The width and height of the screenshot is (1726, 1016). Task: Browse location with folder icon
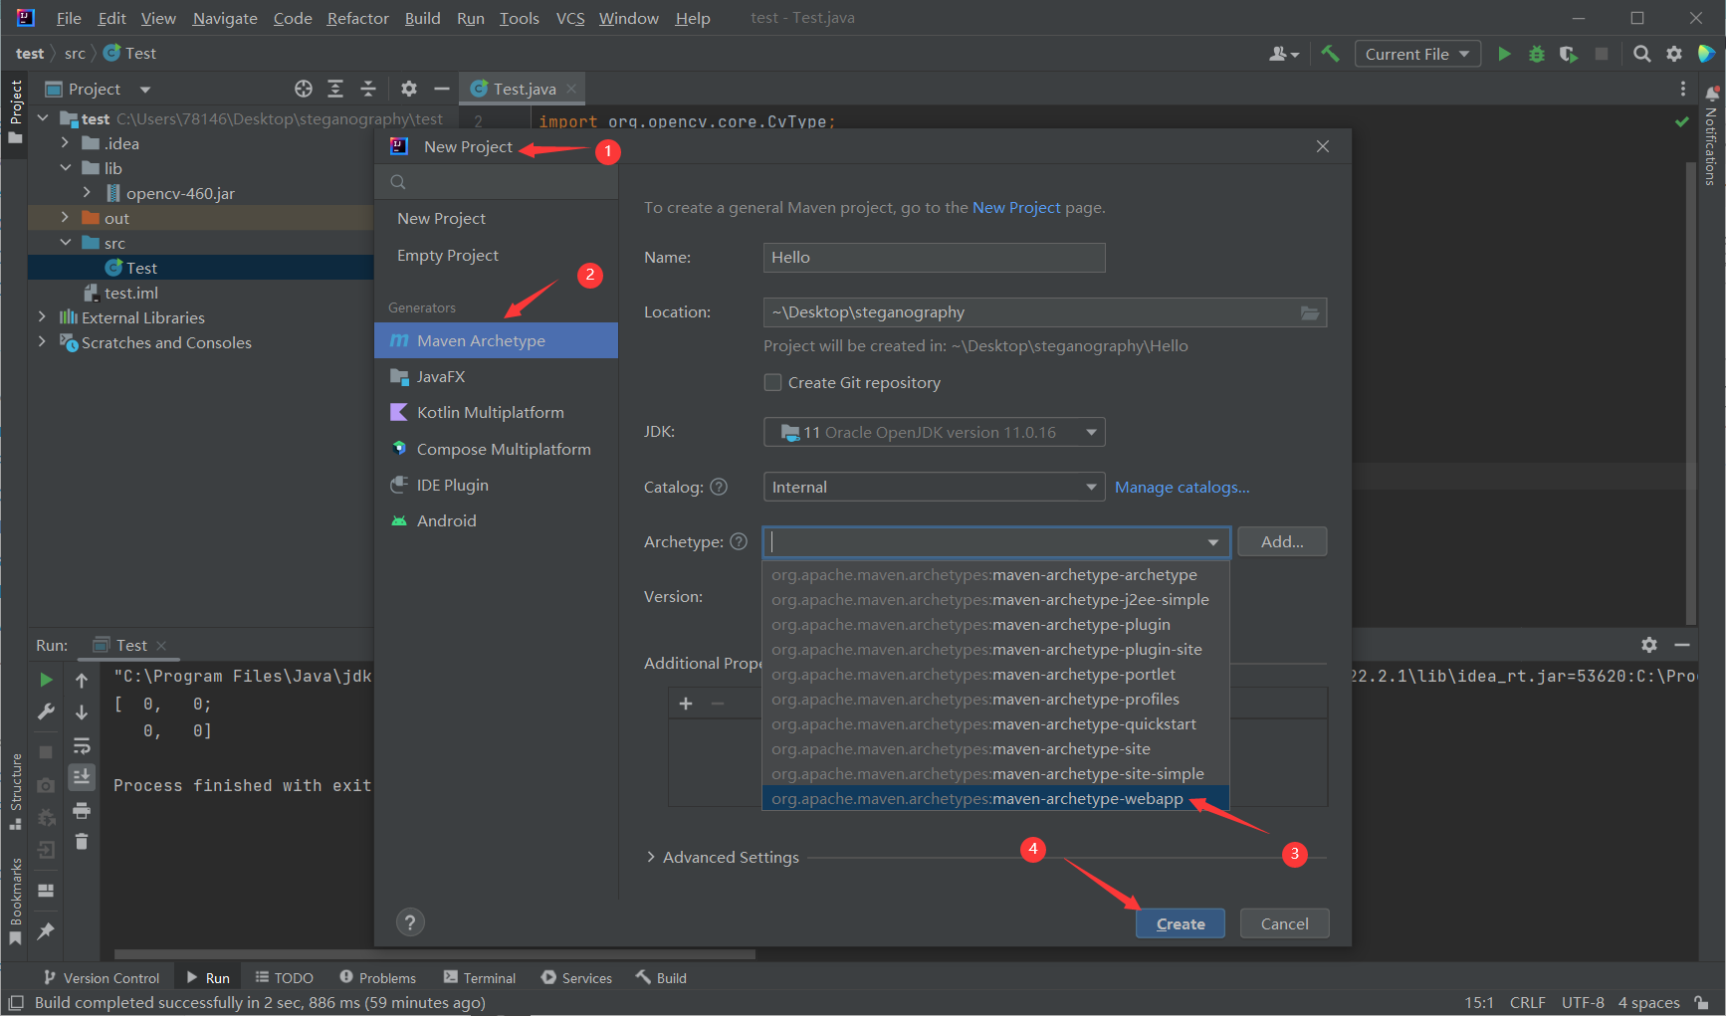tap(1310, 312)
